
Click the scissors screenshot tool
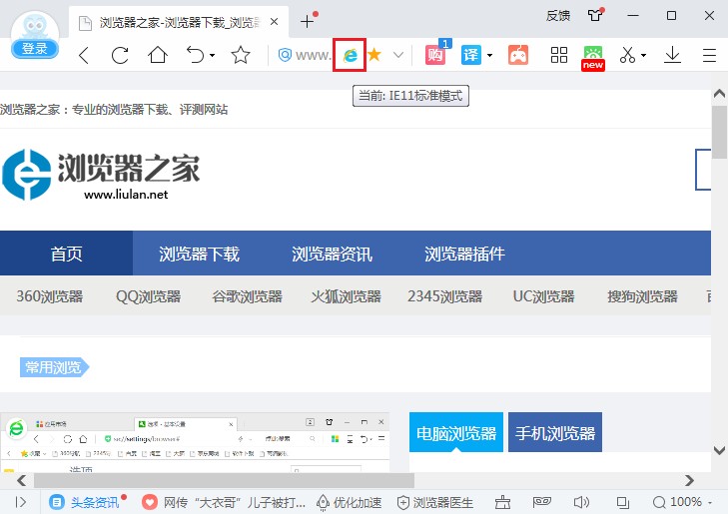coord(627,55)
